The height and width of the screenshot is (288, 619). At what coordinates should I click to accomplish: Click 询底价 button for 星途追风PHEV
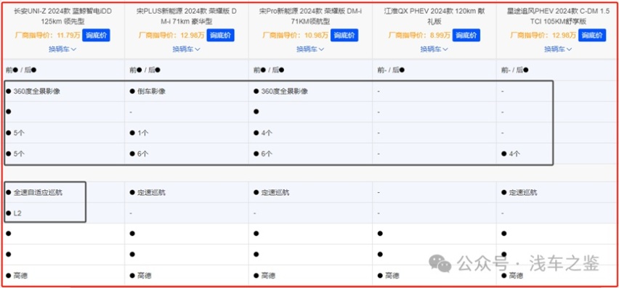click(x=592, y=35)
